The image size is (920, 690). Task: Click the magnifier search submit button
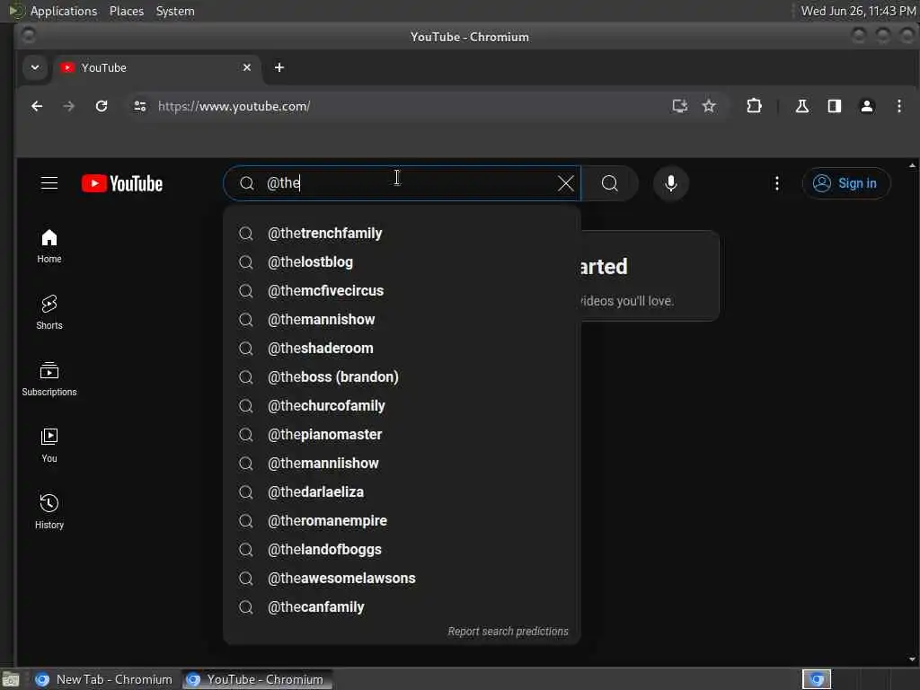pyautogui.click(x=610, y=183)
